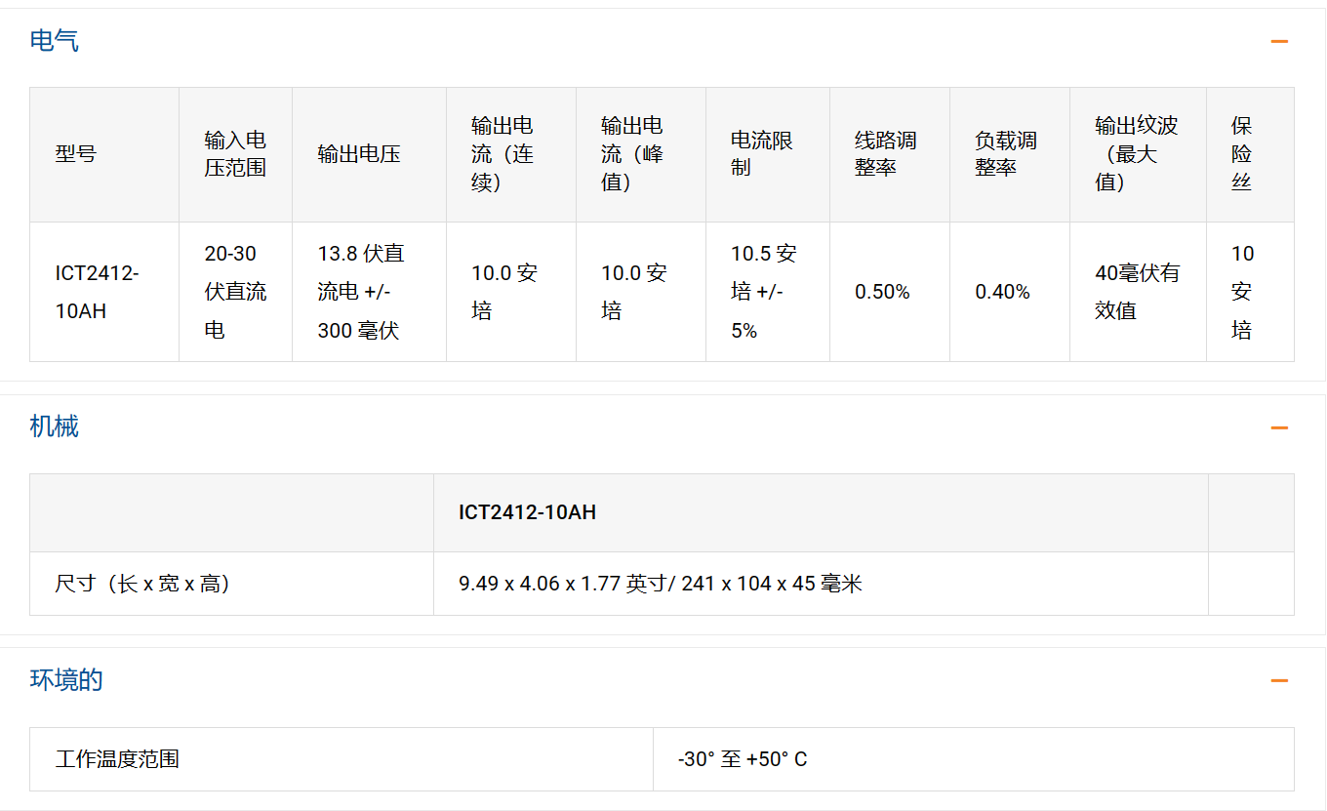The width and height of the screenshot is (1327, 811).
Task: Click the 20-30 伏直流电 cell
Action: click(x=235, y=292)
